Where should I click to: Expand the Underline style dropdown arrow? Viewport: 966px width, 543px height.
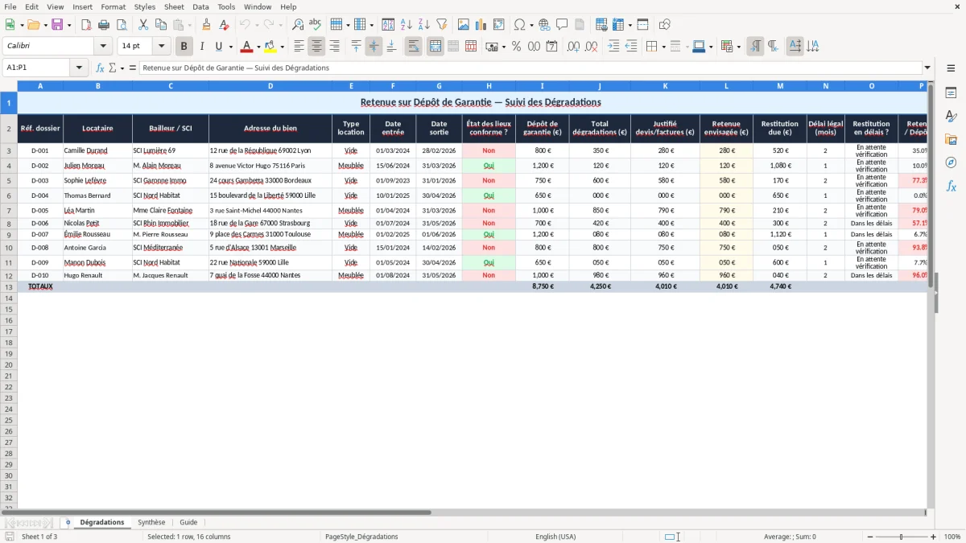(230, 47)
